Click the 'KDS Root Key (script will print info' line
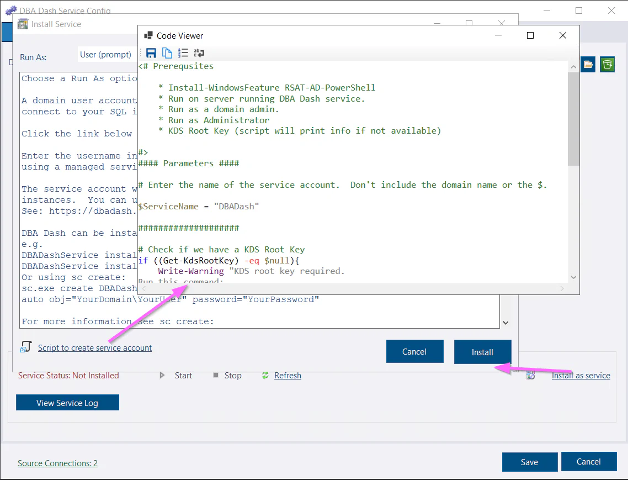 coord(300,131)
